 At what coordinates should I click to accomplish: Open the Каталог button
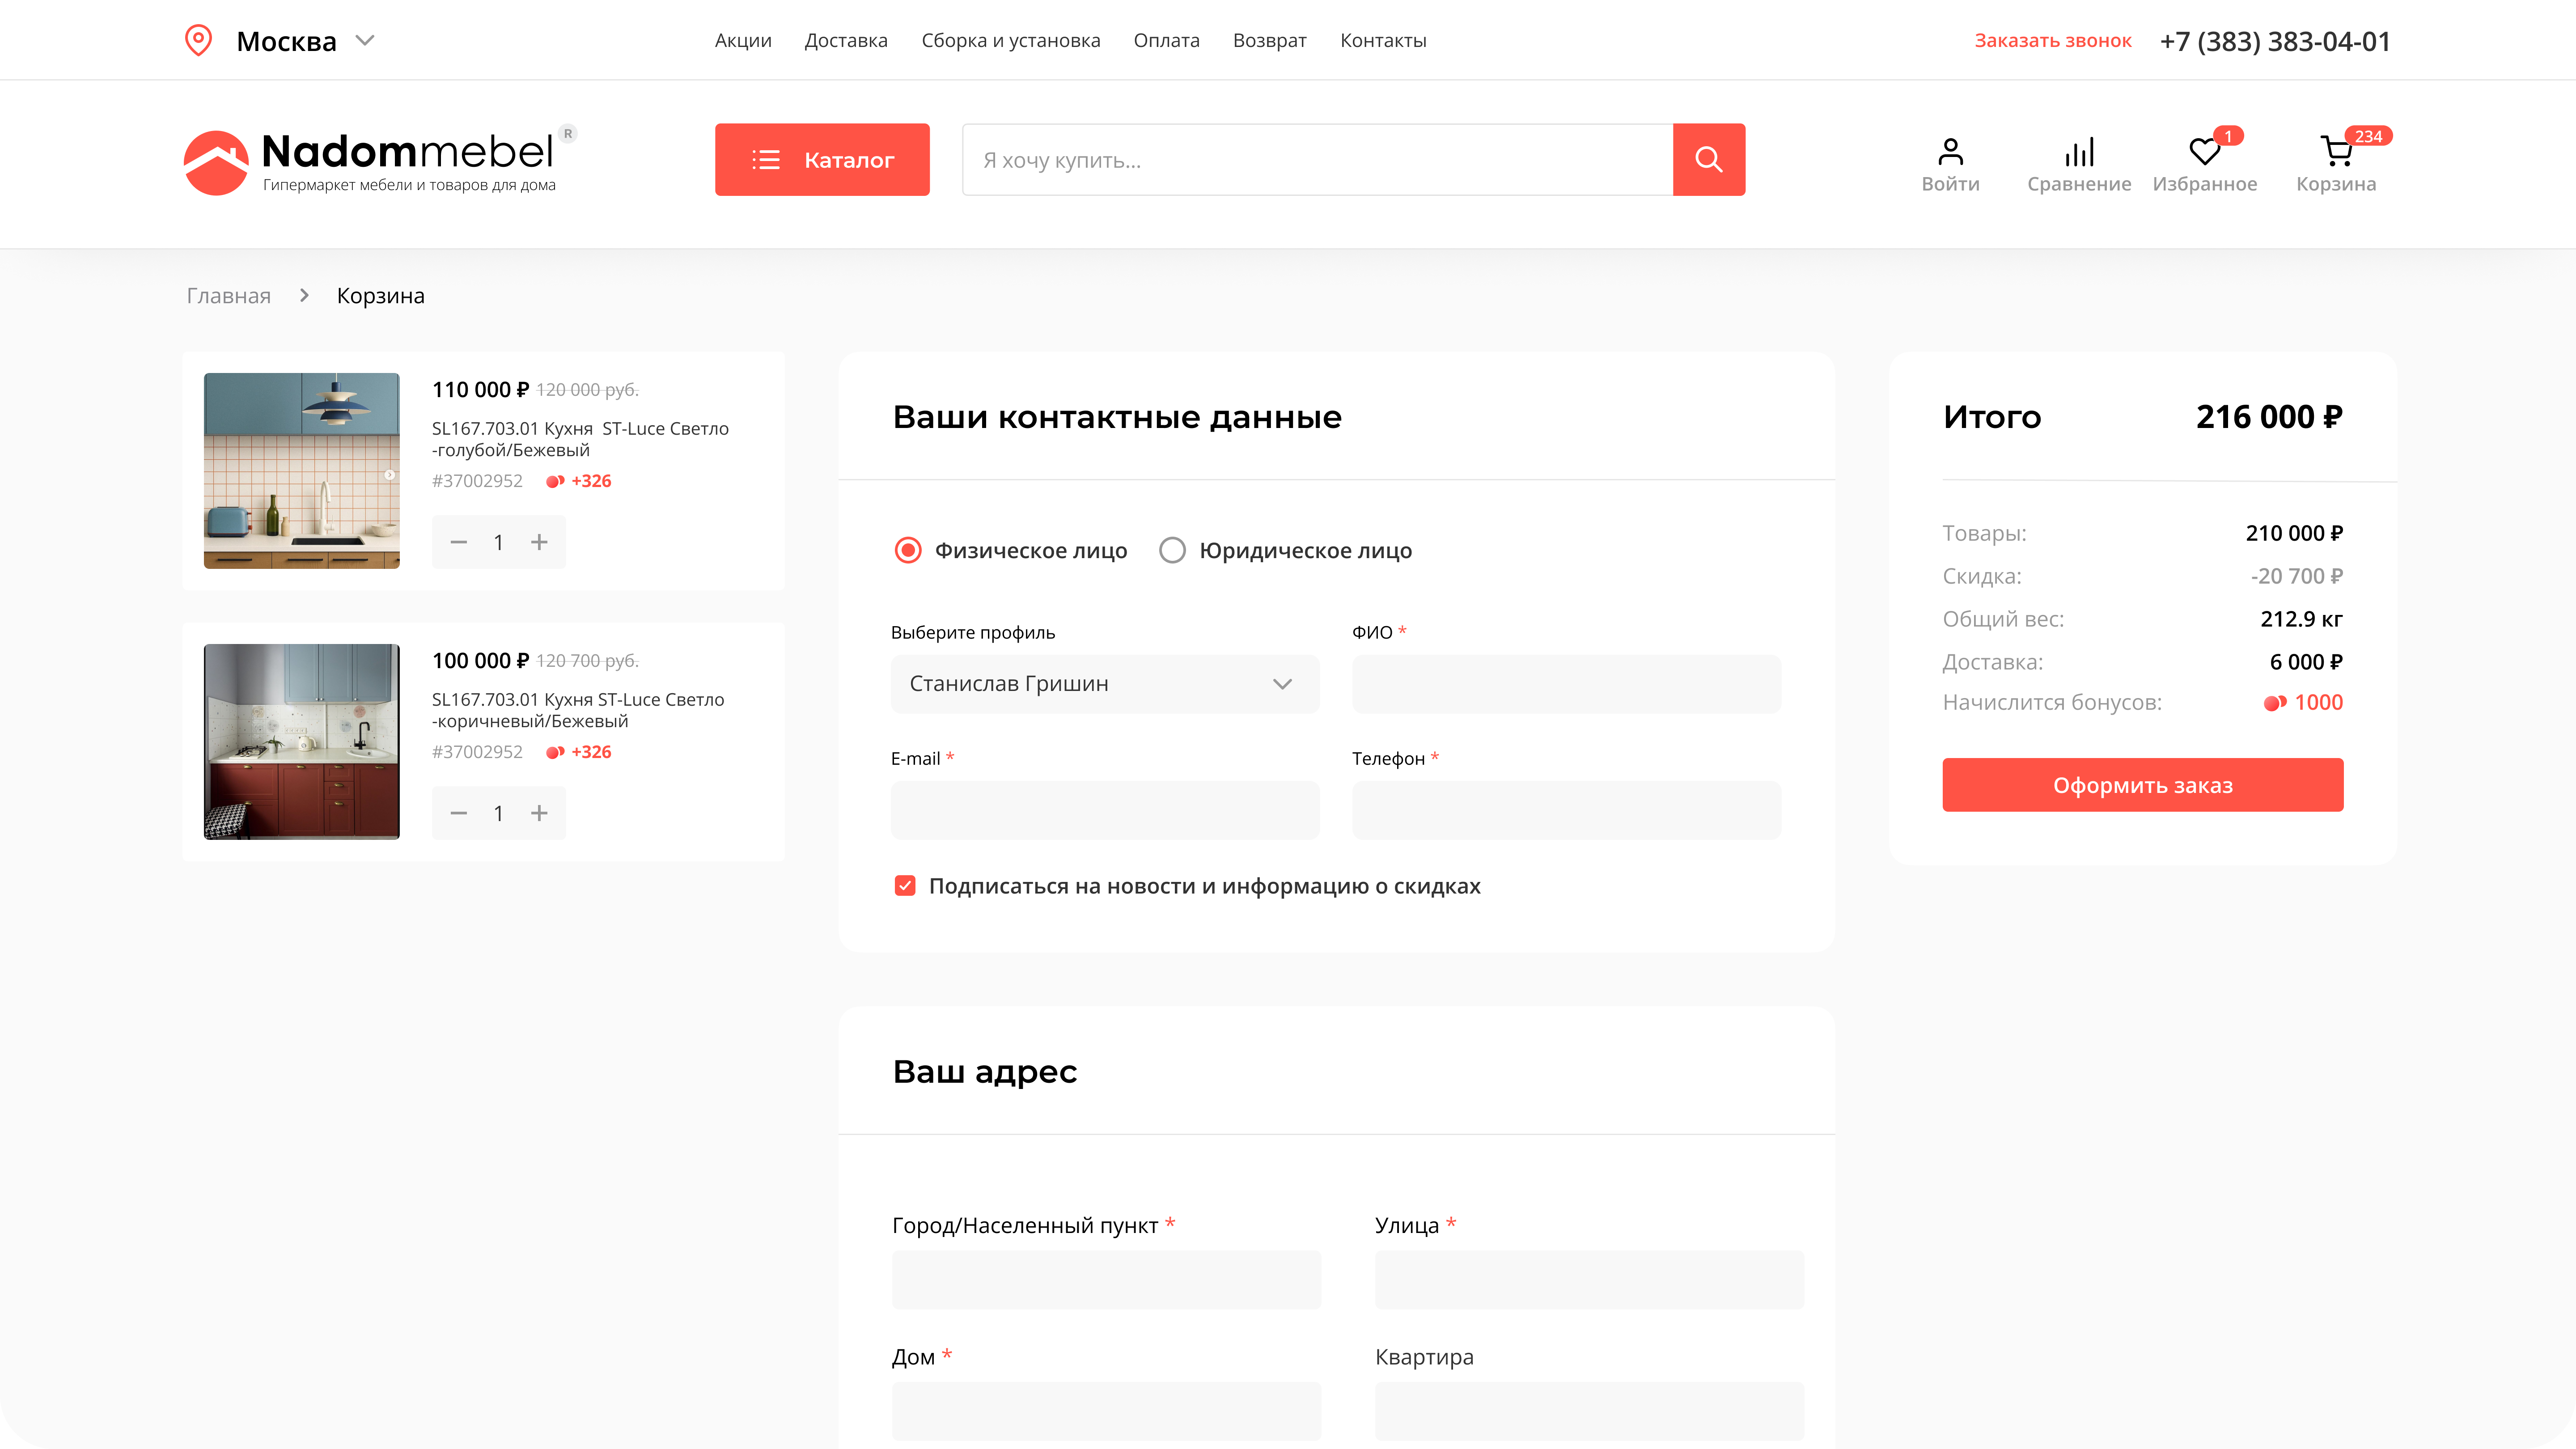pyautogui.click(x=822, y=159)
